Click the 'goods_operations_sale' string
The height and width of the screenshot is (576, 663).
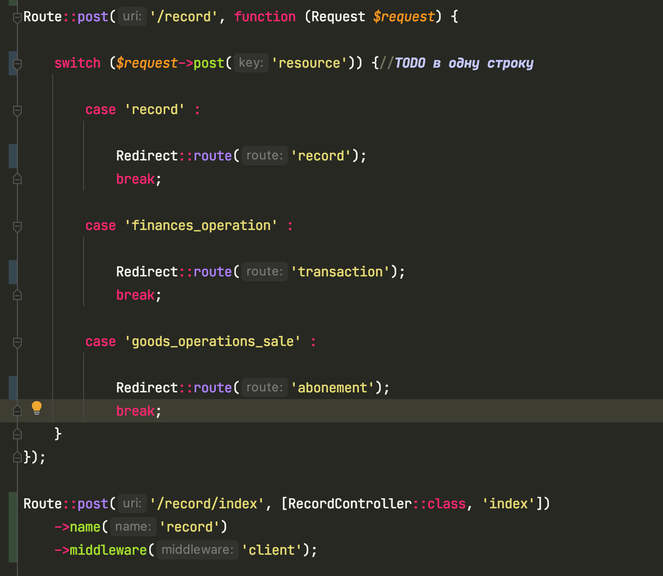click(x=213, y=342)
